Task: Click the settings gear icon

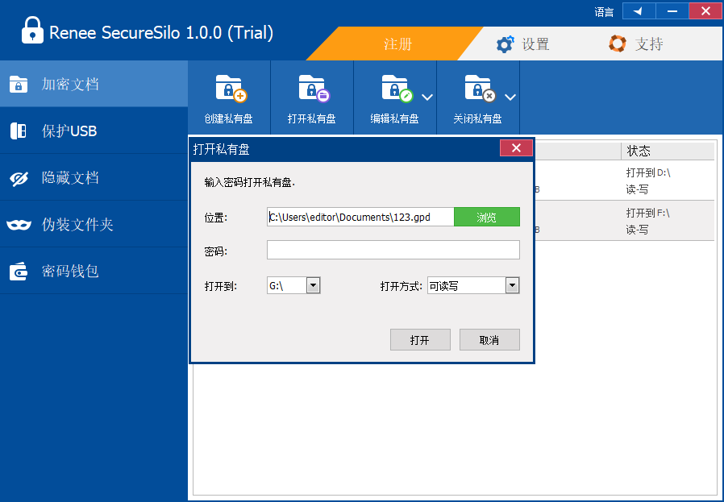Action: [505, 44]
